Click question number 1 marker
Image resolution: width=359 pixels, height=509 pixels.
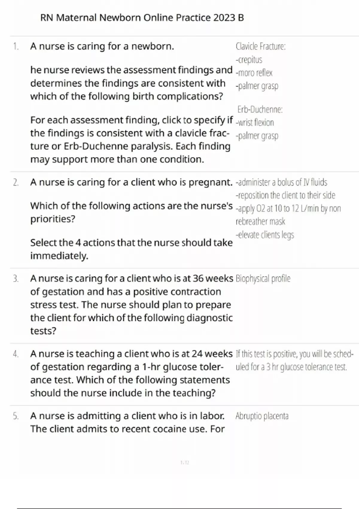pos(16,46)
